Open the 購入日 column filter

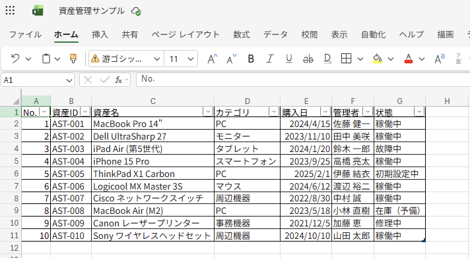click(x=325, y=112)
